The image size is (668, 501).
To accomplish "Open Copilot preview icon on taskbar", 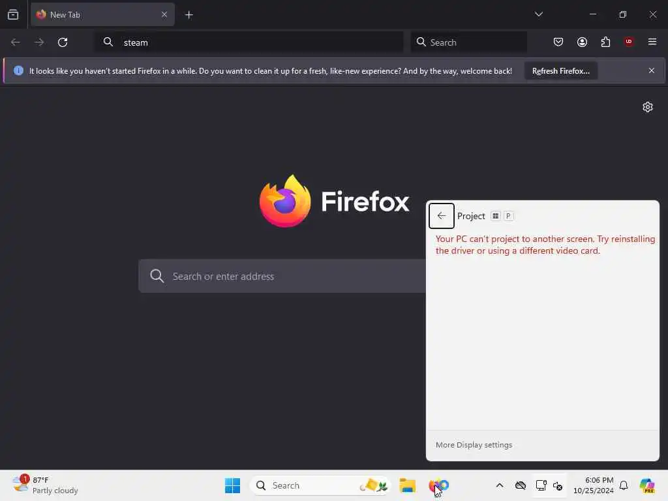I will coord(647,485).
